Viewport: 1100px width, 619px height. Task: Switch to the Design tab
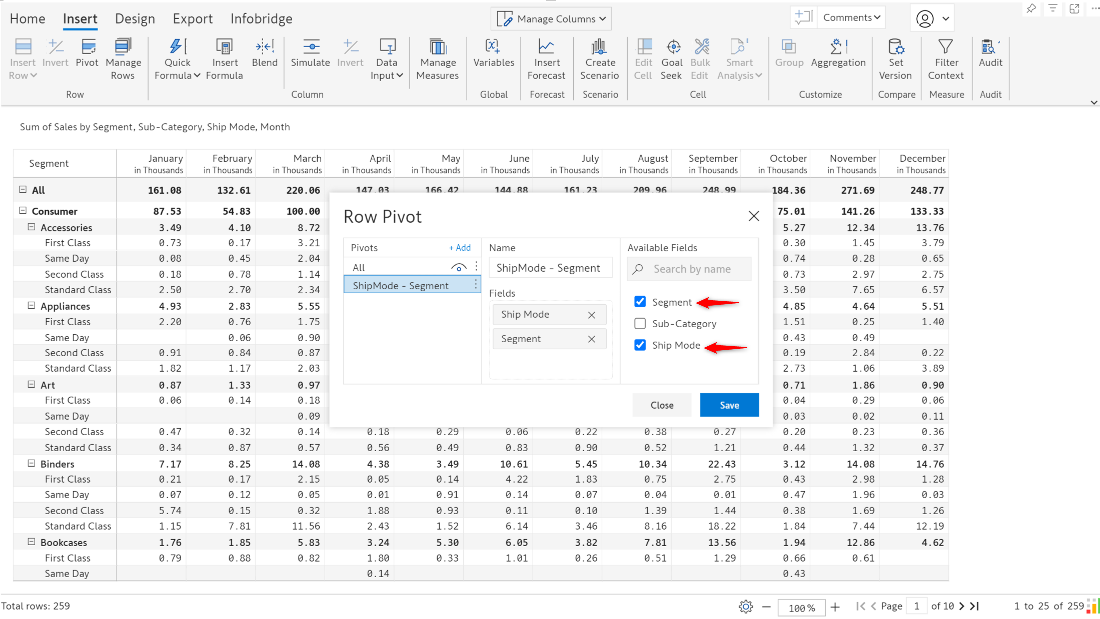click(x=135, y=19)
